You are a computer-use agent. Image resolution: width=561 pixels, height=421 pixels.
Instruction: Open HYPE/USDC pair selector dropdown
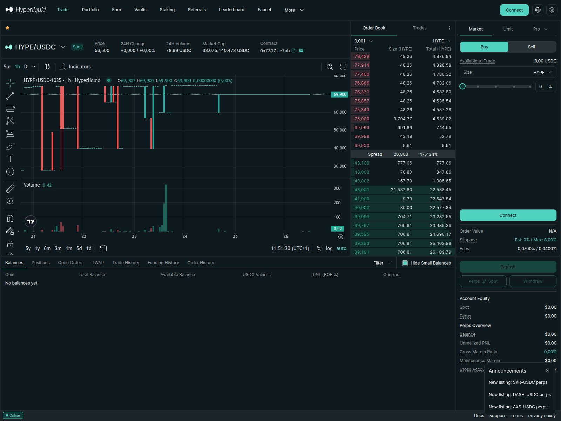click(63, 47)
